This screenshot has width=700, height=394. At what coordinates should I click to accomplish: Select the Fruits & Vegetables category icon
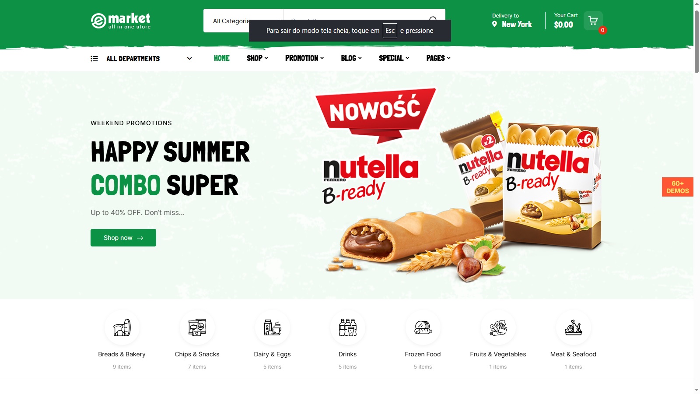tap(498, 327)
